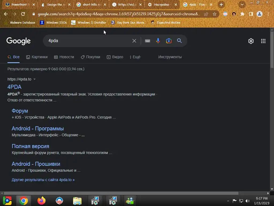
Task: Select the Покупки search filter
Action: 90,57
